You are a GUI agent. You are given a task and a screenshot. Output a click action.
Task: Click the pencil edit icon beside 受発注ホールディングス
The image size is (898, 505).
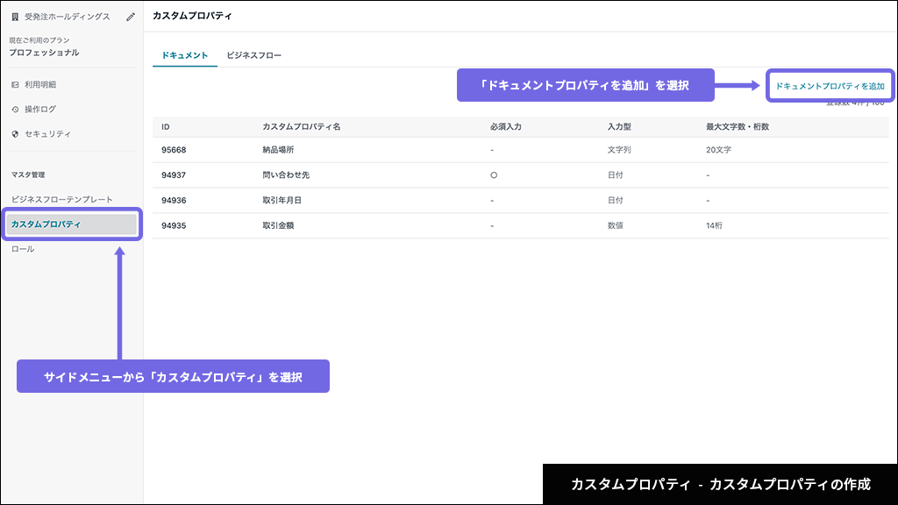pos(131,17)
